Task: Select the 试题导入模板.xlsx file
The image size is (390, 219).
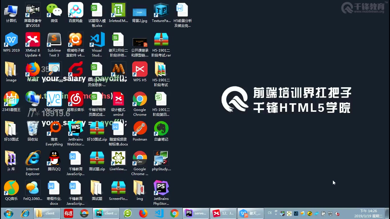Action: click(x=97, y=15)
